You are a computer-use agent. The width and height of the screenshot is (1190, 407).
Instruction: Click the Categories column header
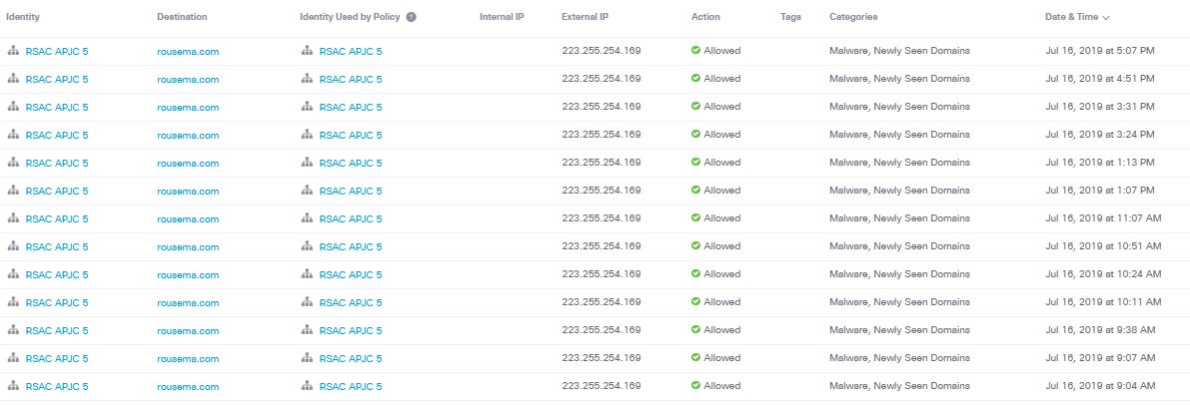point(853,17)
